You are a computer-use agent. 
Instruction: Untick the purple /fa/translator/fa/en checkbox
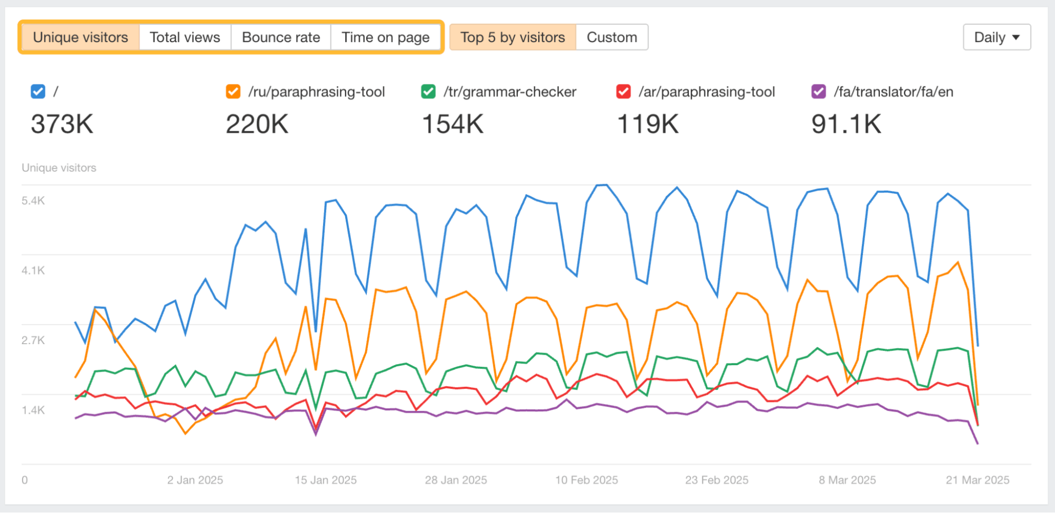click(x=819, y=92)
